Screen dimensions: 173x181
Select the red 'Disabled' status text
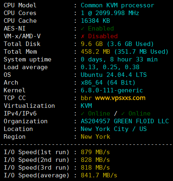point(103,36)
